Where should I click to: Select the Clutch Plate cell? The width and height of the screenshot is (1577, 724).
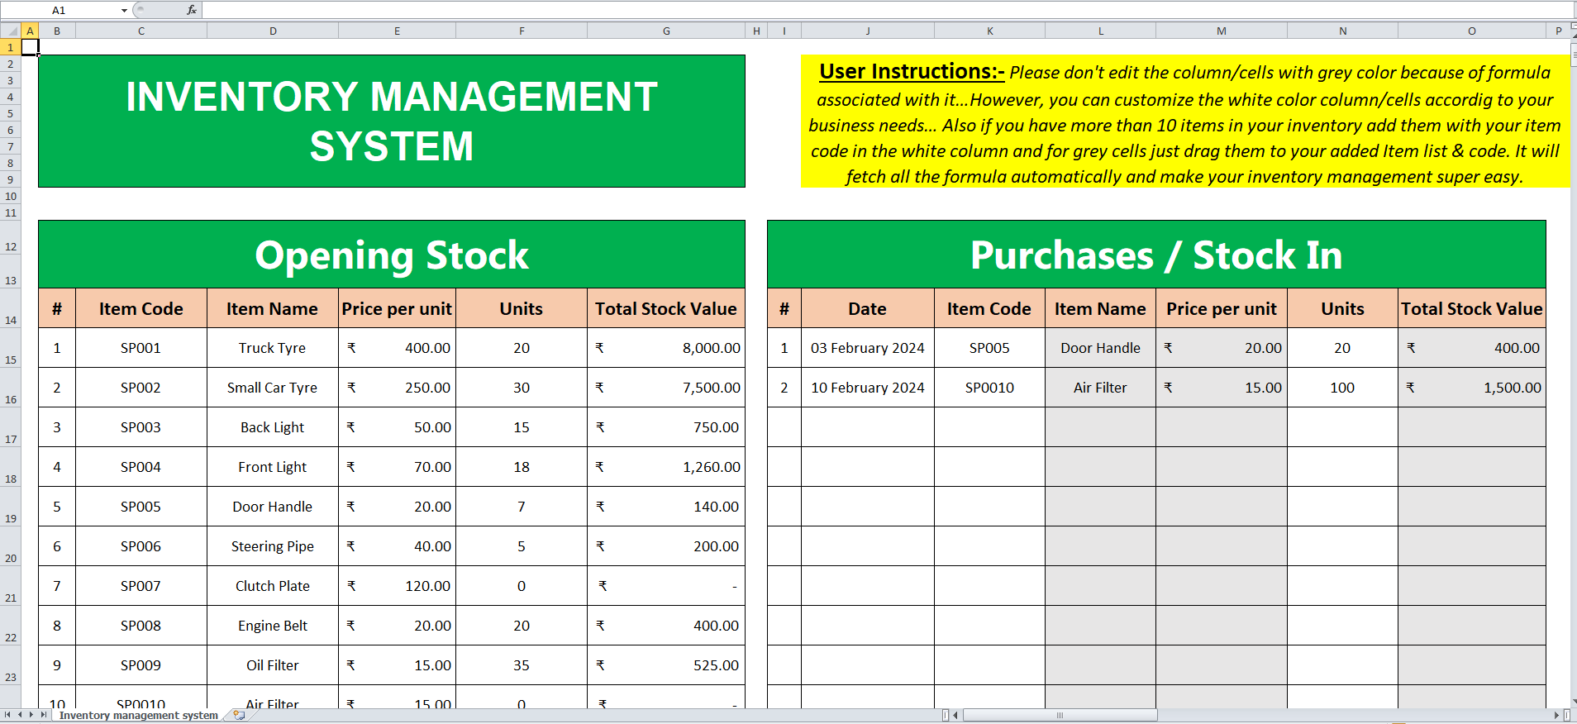point(273,586)
